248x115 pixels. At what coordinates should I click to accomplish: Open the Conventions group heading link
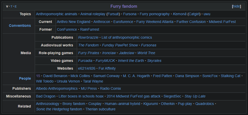point(20,26)
